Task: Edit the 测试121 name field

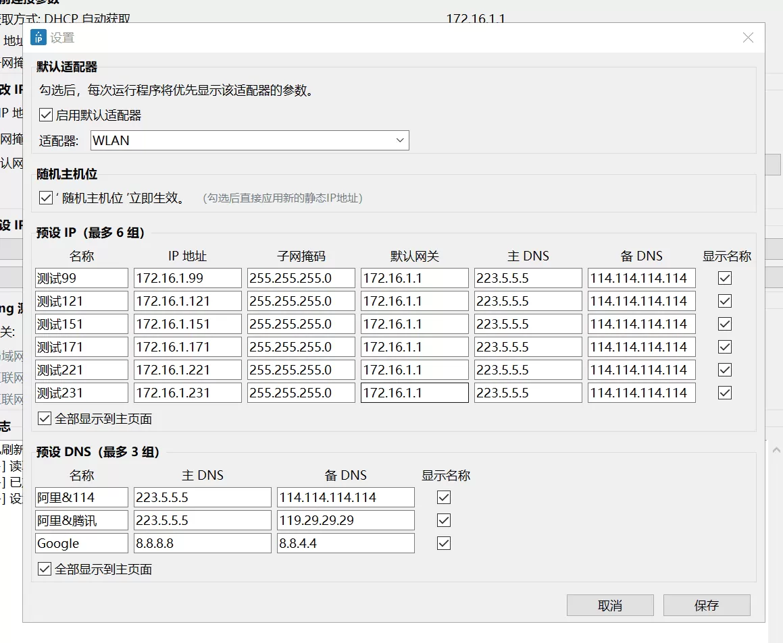Action: coord(81,301)
